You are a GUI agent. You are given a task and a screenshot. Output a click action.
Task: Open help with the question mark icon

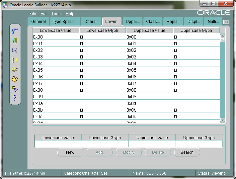pos(15,98)
